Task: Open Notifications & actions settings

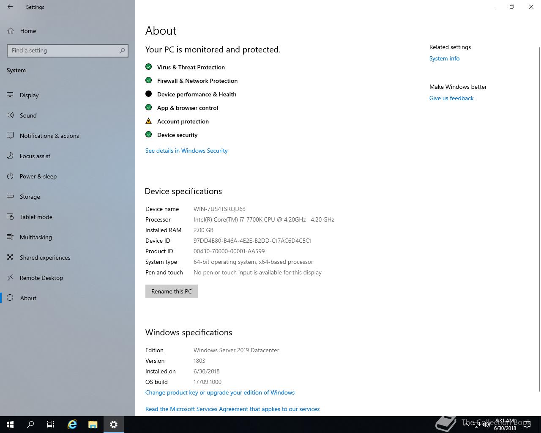Action: [68, 136]
